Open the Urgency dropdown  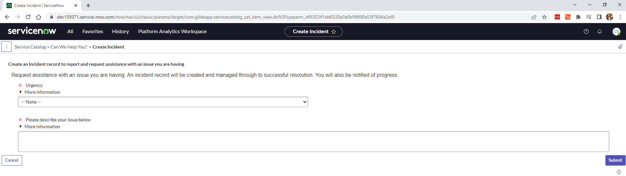point(163,102)
